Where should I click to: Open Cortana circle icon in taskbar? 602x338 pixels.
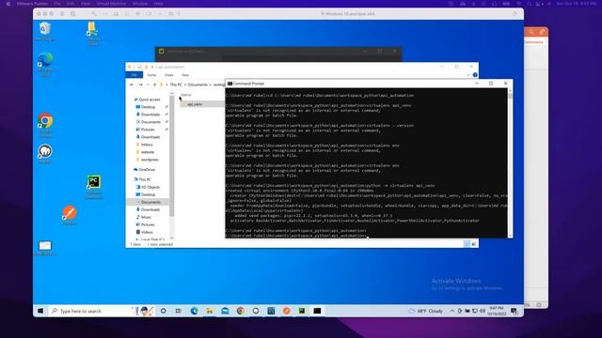tap(163, 311)
